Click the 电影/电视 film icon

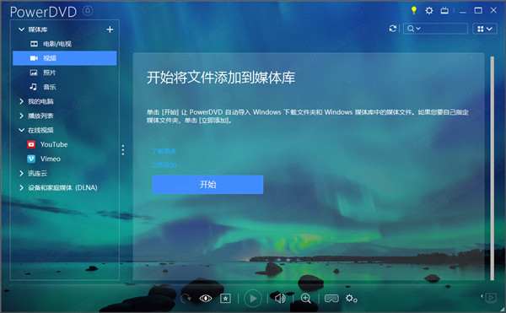pyautogui.click(x=34, y=44)
